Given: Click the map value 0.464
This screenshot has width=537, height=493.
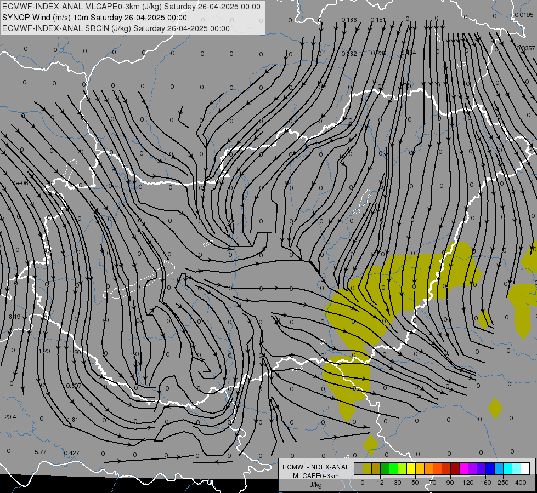Looking at the screenshot, I should tap(408, 53).
